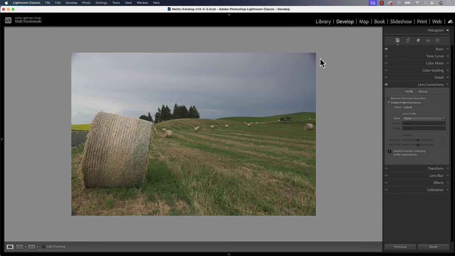This screenshot has width=455, height=256.
Task: Expand the Calibration panel triangle
Action: click(447, 190)
